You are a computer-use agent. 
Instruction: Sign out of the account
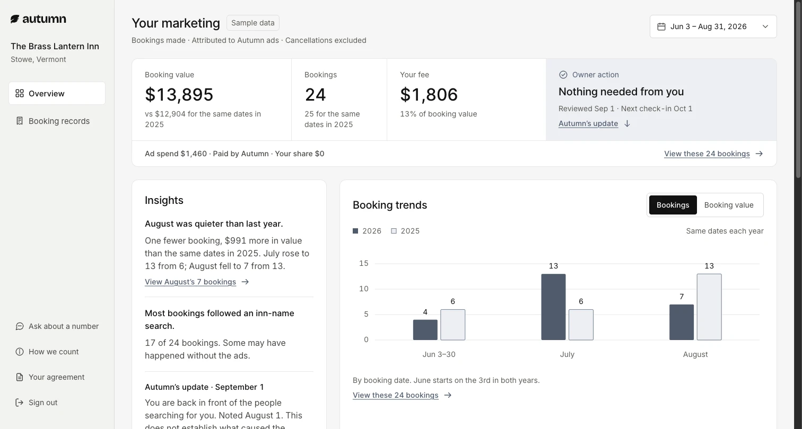(x=57, y=403)
